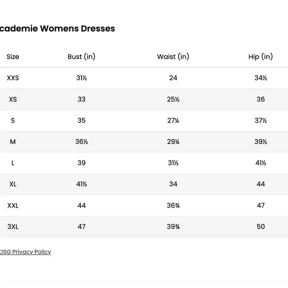
Task: Click the Bust (in) column header
Action: (x=81, y=57)
